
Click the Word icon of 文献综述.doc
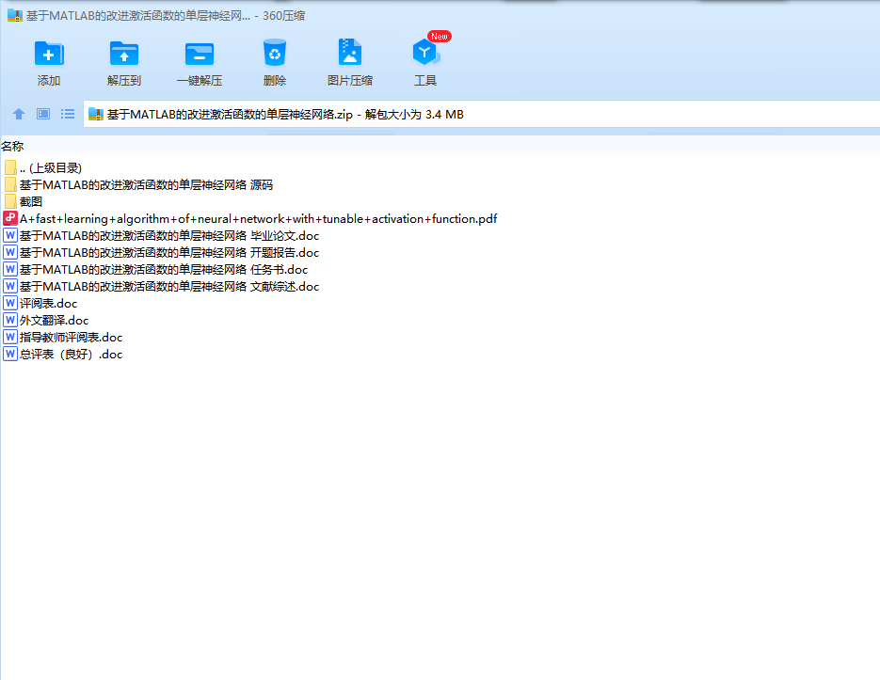tap(10, 286)
